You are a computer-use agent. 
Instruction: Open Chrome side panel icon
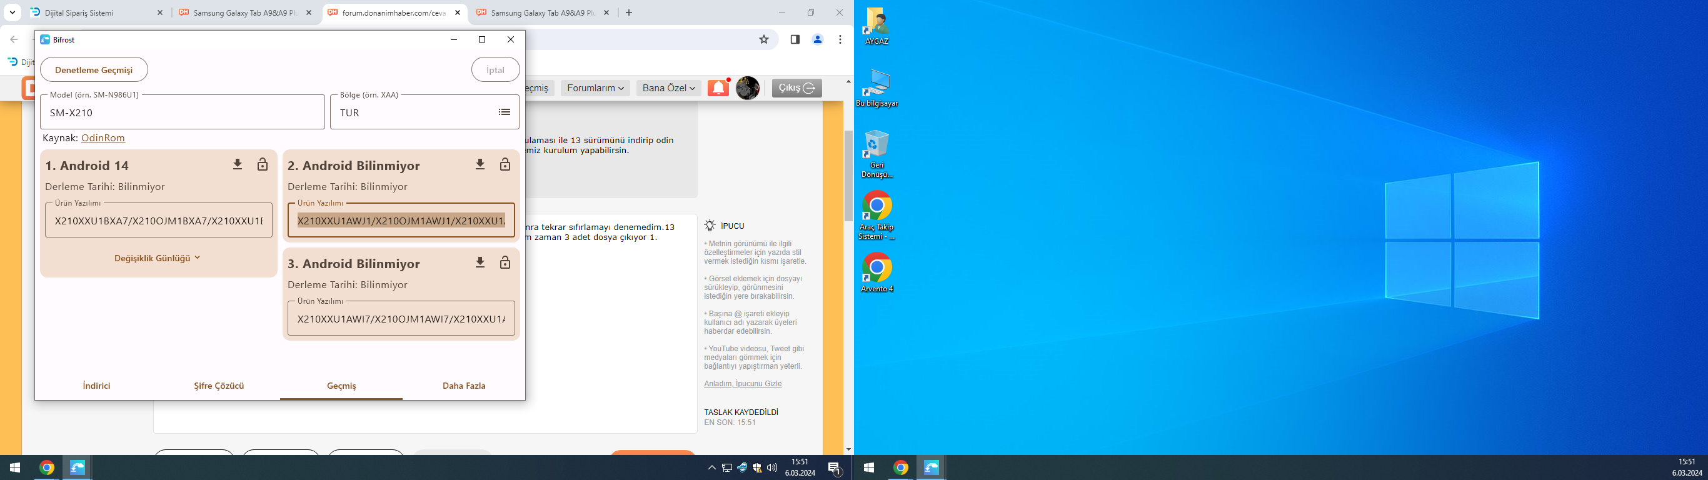(795, 39)
